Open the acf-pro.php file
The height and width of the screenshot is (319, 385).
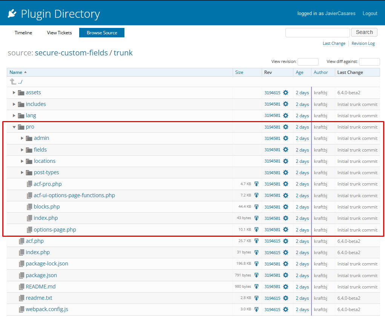pyautogui.click(x=48, y=184)
